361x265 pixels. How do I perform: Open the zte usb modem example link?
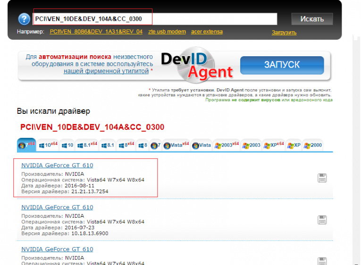pyautogui.click(x=167, y=32)
